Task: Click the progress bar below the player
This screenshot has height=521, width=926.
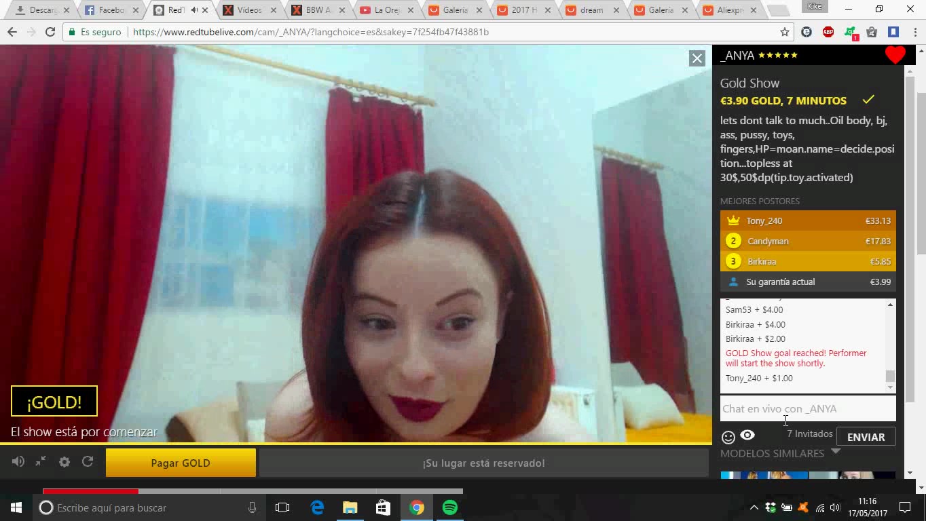Action: pyautogui.click(x=253, y=491)
